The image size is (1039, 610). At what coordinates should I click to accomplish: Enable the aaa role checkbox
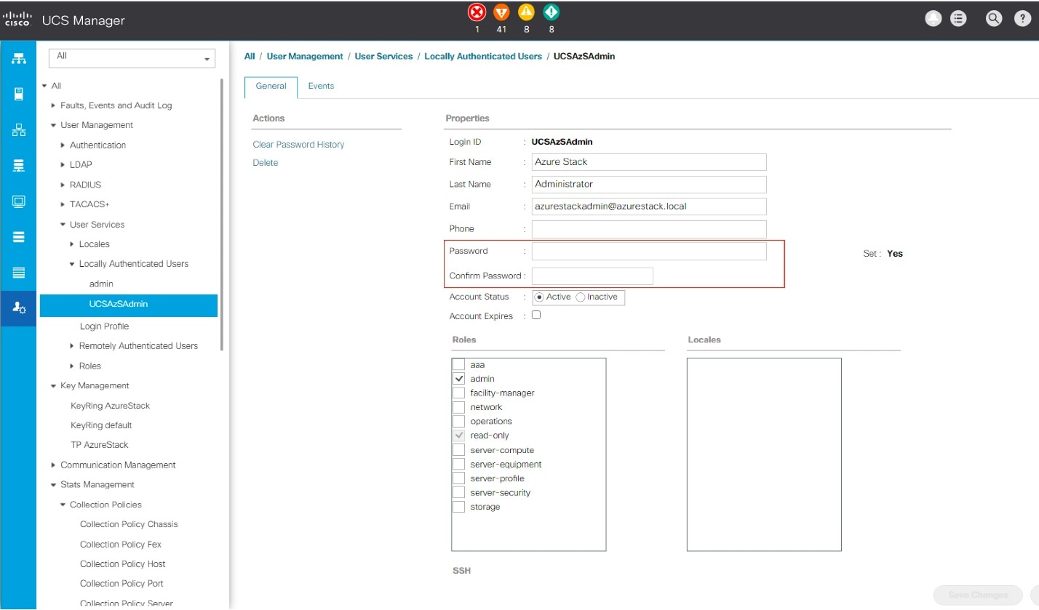pos(458,364)
